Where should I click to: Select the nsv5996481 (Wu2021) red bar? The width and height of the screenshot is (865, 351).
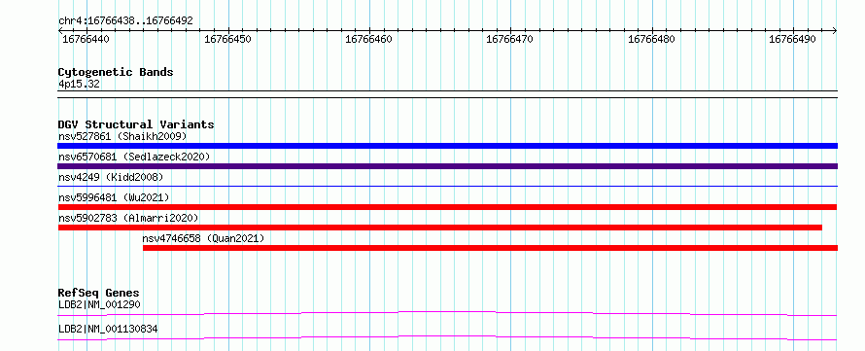(447, 207)
